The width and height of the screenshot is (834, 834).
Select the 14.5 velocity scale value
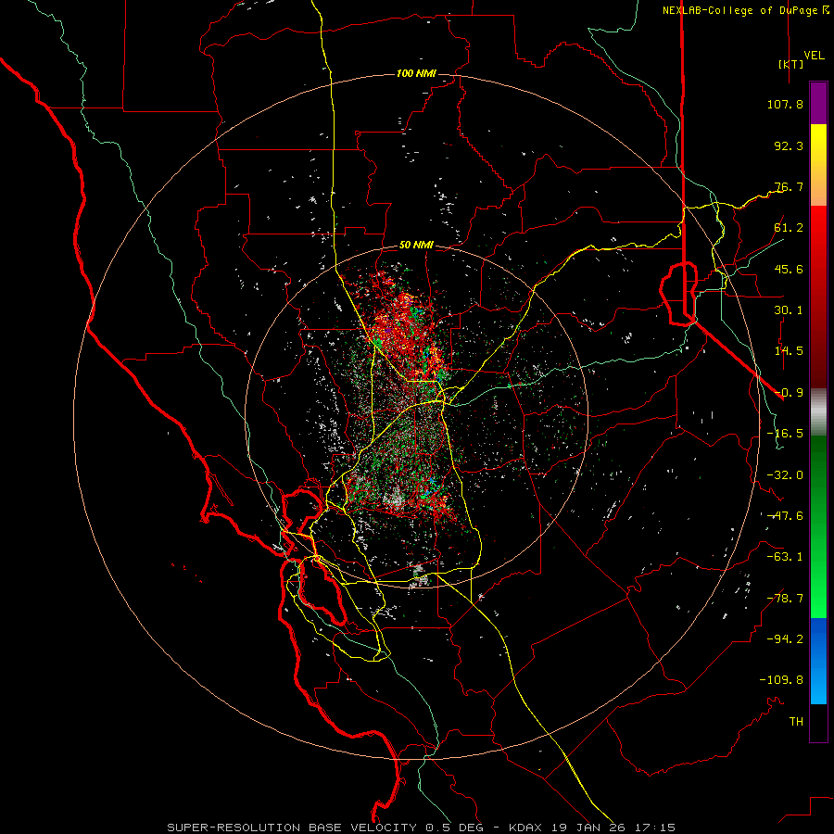[x=789, y=351]
